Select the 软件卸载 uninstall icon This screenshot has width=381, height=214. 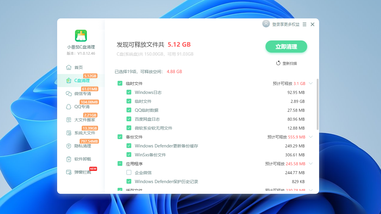68,159
